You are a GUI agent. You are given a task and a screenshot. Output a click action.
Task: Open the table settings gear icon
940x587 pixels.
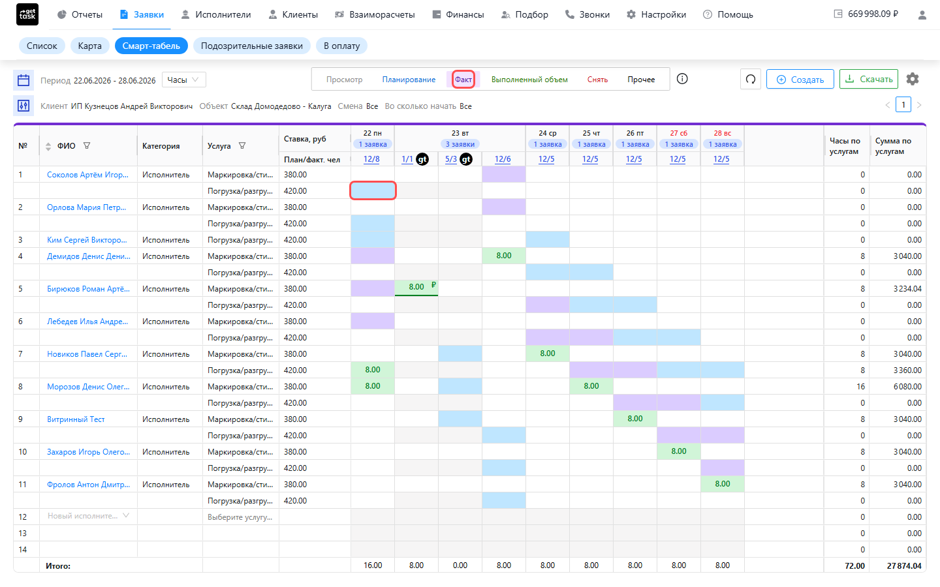[913, 79]
